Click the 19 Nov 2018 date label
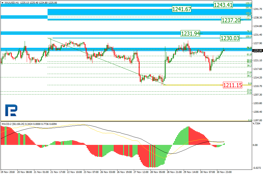 tap(8, 172)
